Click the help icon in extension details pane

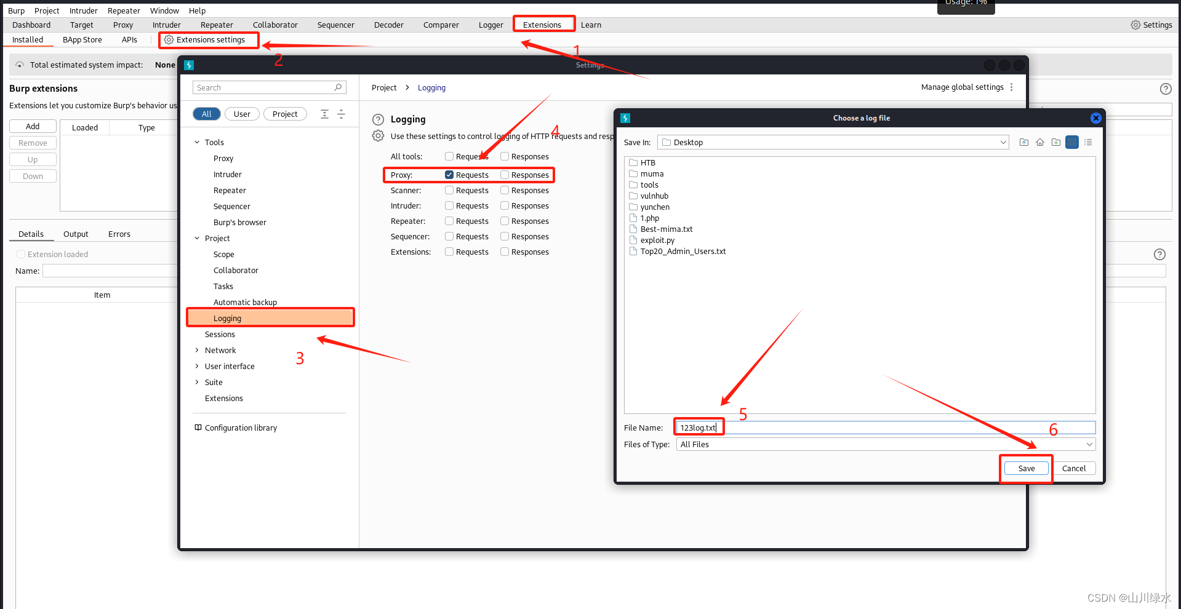pos(1159,255)
